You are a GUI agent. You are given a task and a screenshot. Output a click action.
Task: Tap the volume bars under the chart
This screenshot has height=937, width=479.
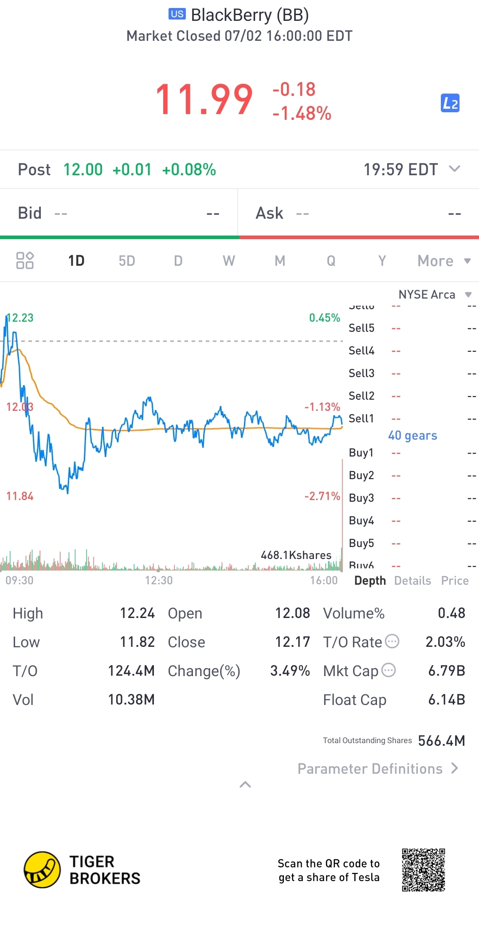coord(171,561)
